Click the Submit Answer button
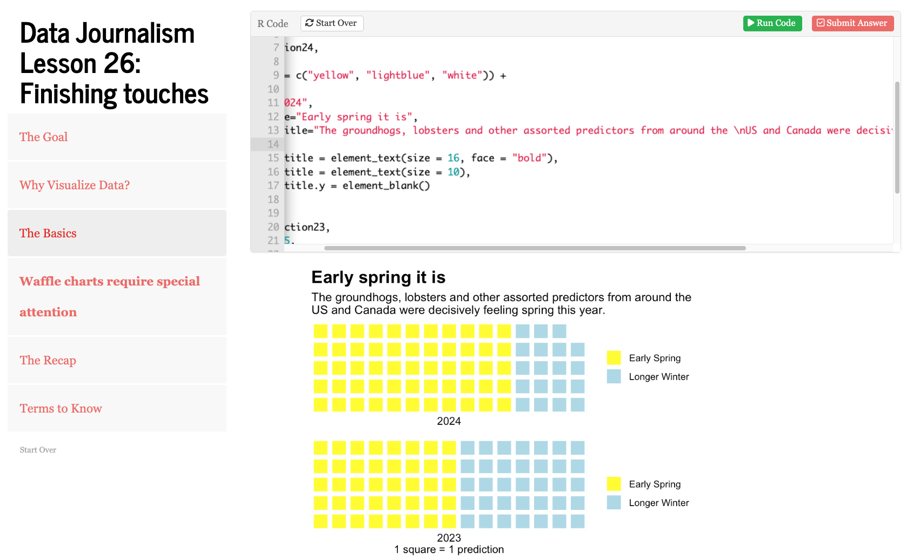 click(x=852, y=23)
